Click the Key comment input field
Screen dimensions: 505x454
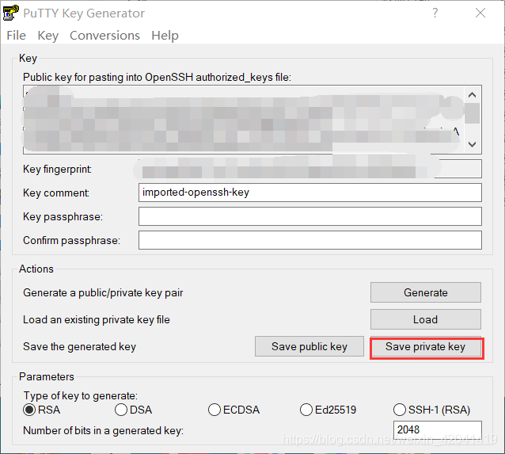pos(310,193)
